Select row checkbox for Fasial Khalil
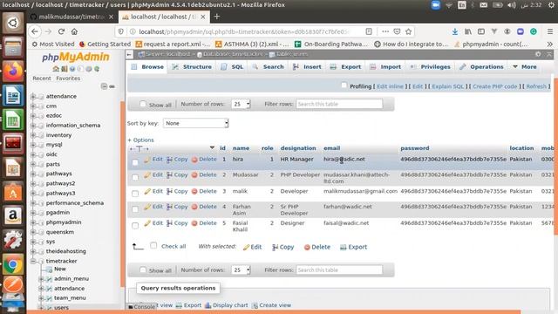 click(x=135, y=225)
